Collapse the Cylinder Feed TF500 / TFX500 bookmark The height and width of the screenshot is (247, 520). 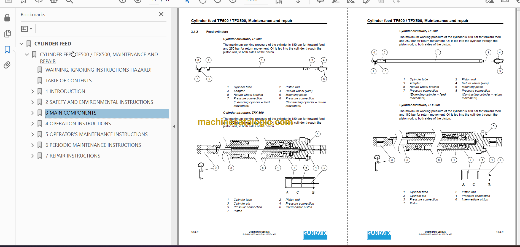pos(27,55)
